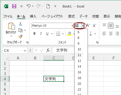Click the Increase Font Size icon
Screen dimensions: 121x95
point(88,25)
